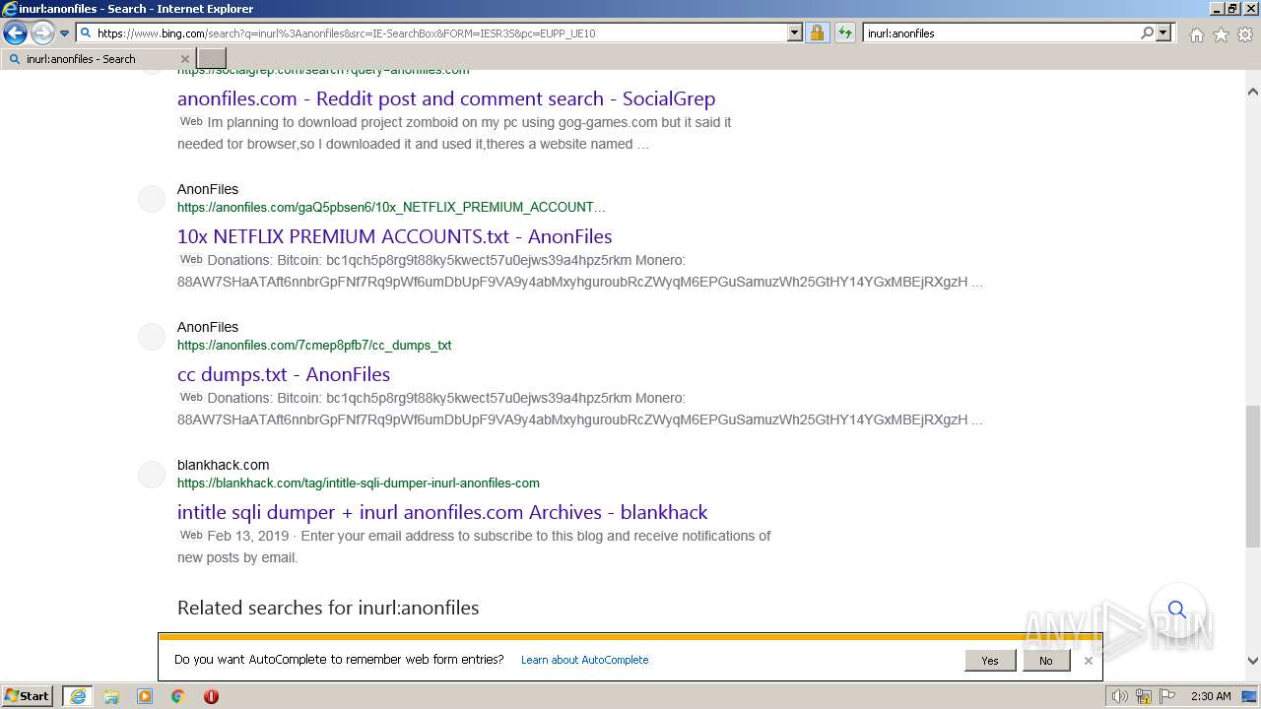Image resolution: width=1261 pixels, height=709 pixels.
Task: Click the anonfiles.com NETFLIX_PREMIUM_ACCOUNT green URL
Action: point(391,207)
